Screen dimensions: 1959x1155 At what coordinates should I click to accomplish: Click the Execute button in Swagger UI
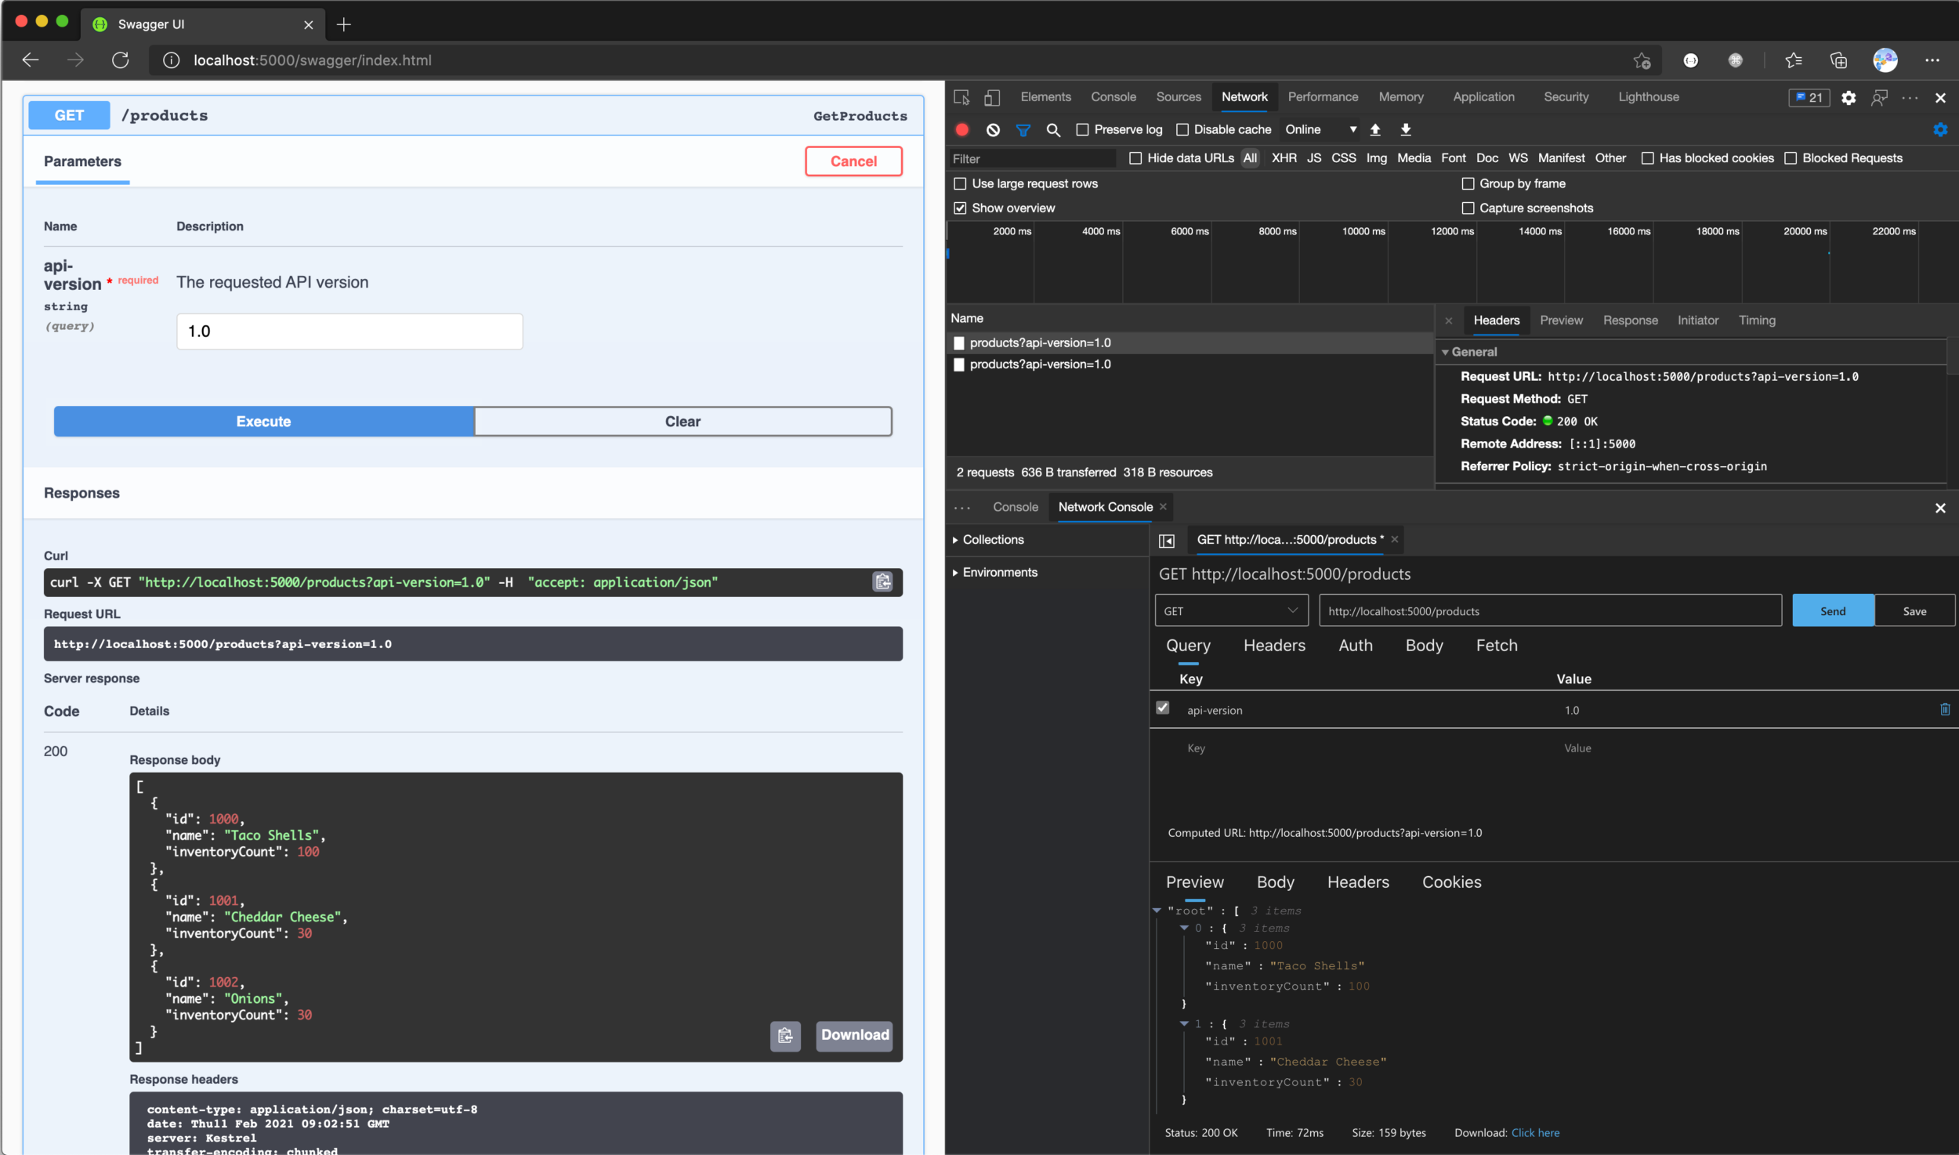coord(264,421)
